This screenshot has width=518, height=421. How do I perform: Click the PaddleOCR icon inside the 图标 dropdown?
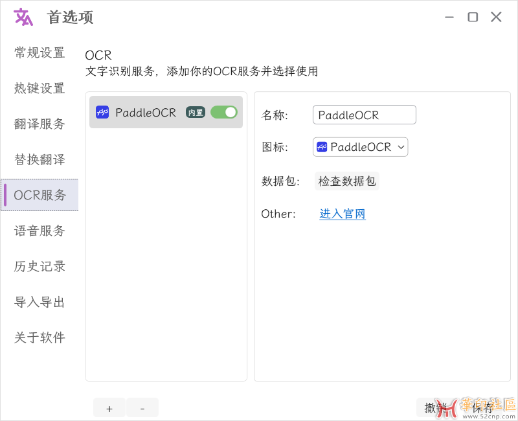click(323, 147)
